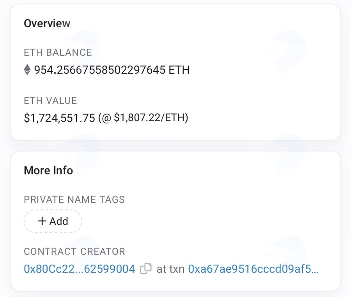Open creation transaction 0xa67ae9516cccd09af5...
Screen dimensions: 351x297
(x=253, y=269)
